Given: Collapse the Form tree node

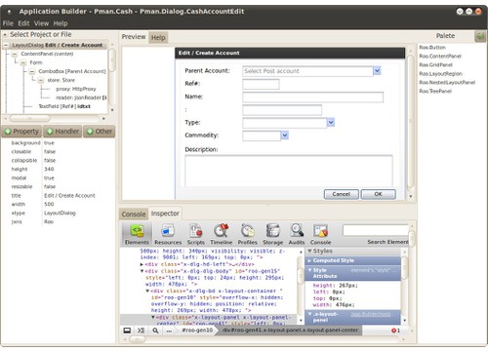Looking at the screenshot, I should (23, 62).
